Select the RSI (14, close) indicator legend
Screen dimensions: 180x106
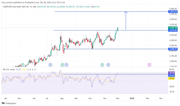[9, 70]
